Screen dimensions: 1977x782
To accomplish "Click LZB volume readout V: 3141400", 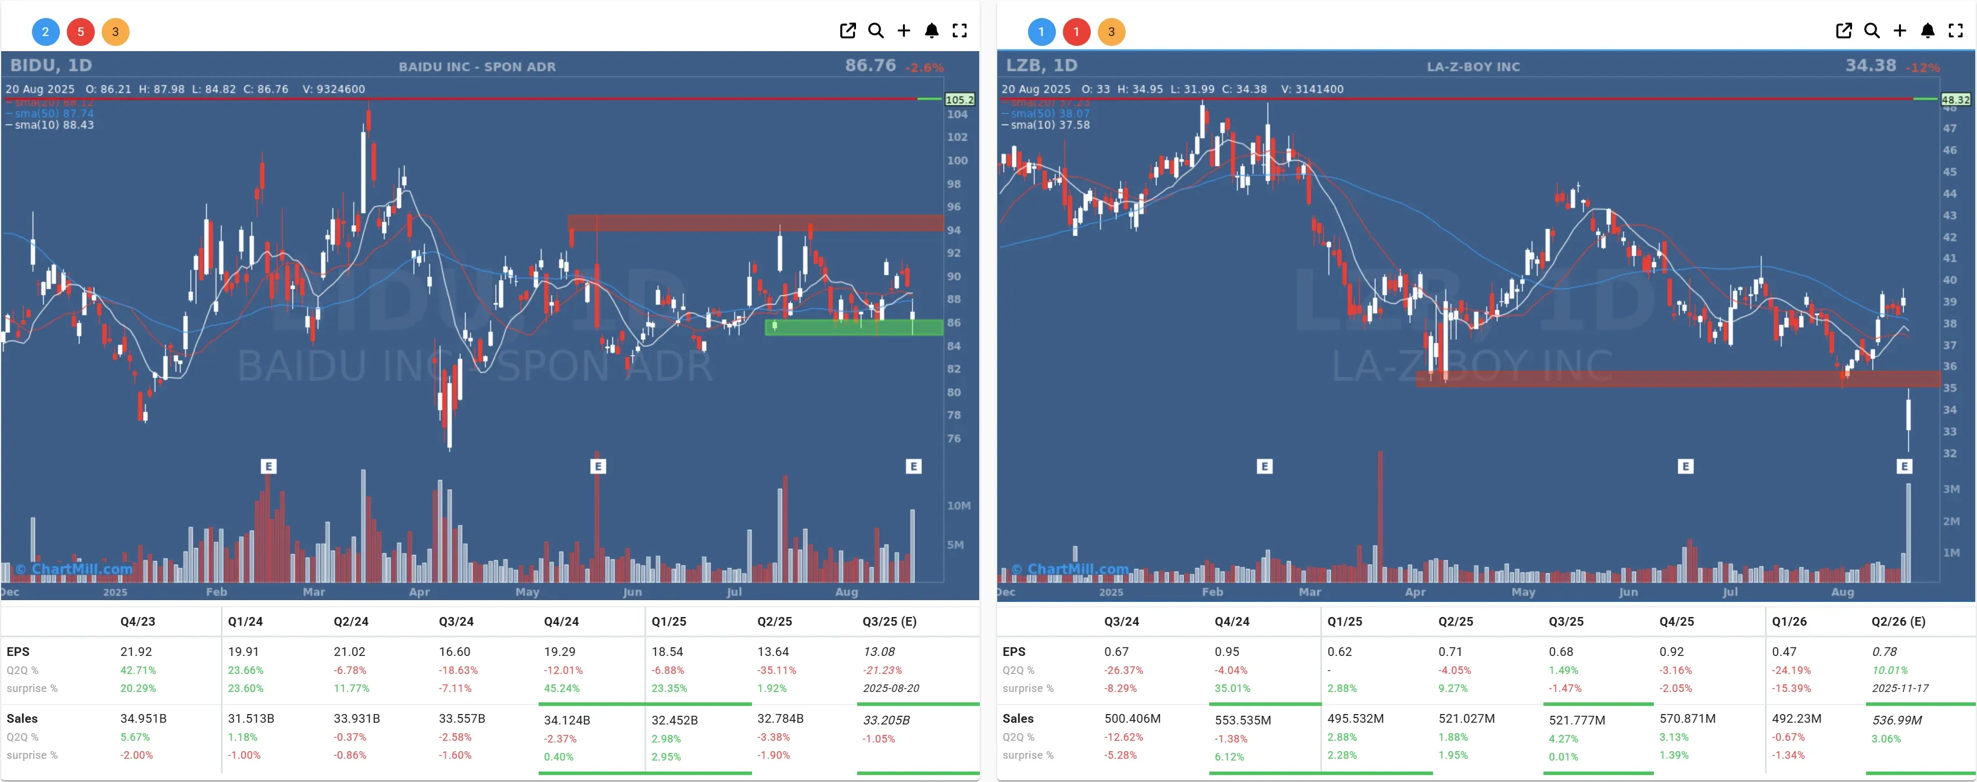I will pos(1312,89).
